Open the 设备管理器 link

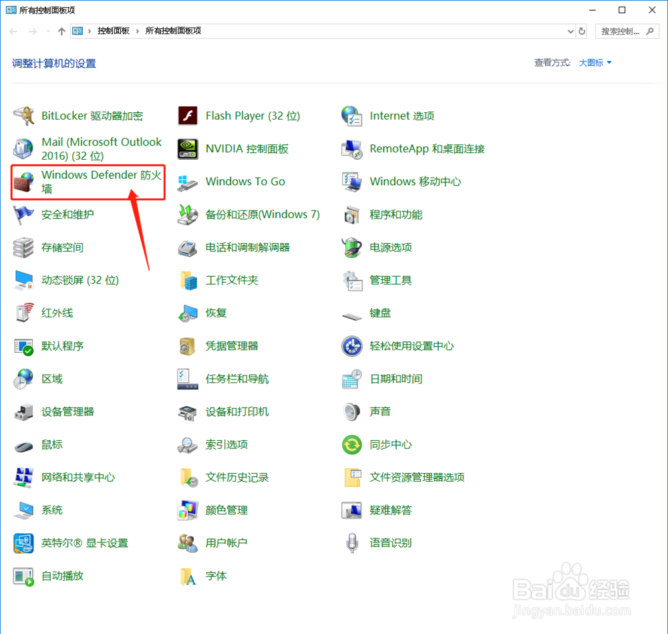pos(67,412)
